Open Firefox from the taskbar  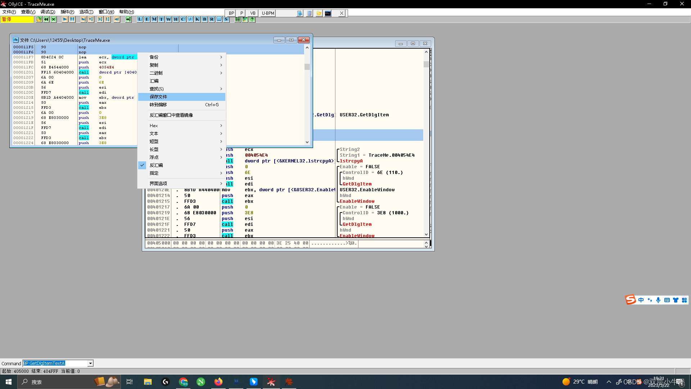point(218,382)
